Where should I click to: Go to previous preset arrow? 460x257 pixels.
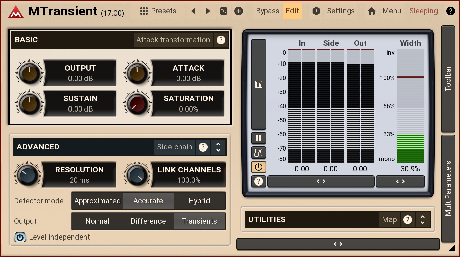tap(193, 11)
